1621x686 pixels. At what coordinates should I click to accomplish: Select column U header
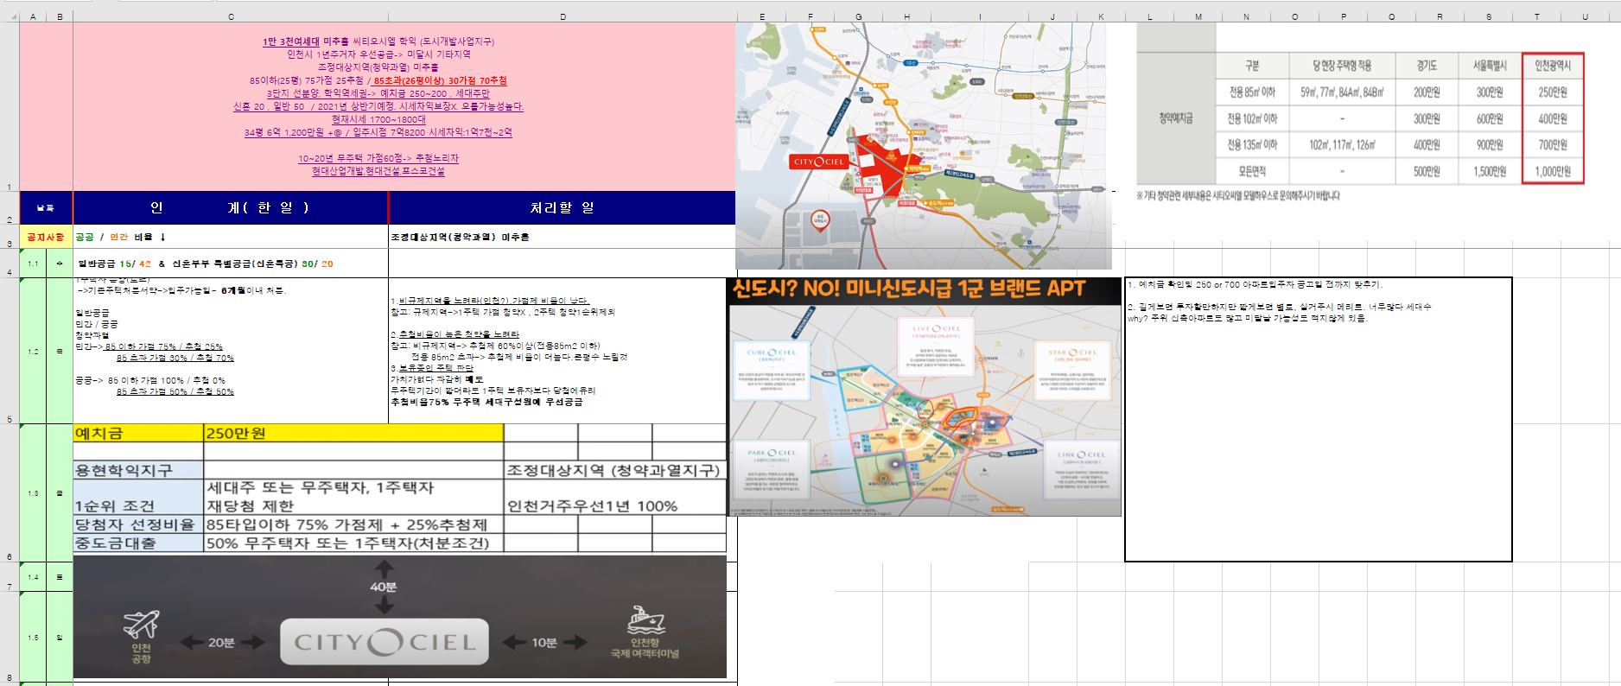(x=1585, y=16)
